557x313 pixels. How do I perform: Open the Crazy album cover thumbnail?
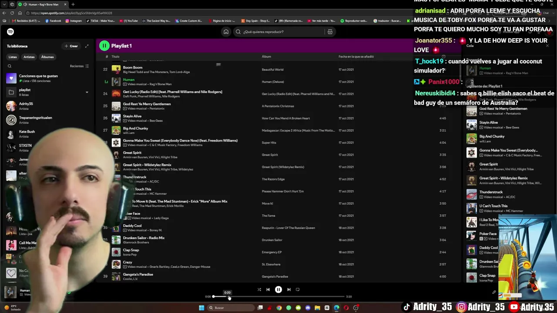[x=116, y=264]
